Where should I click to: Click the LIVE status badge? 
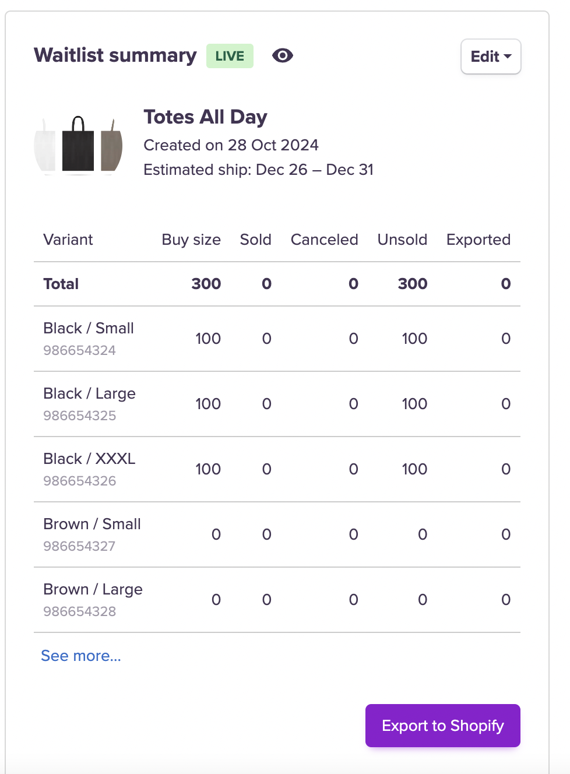230,56
